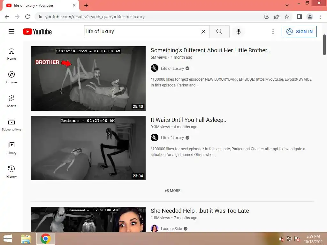Open a new browser tab
327x245 pixels.
point(86,5)
